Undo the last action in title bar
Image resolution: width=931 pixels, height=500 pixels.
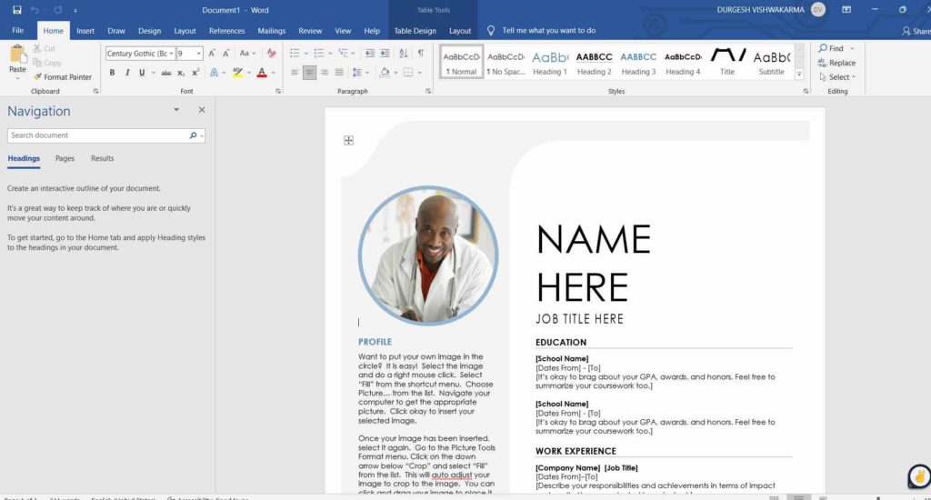[x=35, y=10]
